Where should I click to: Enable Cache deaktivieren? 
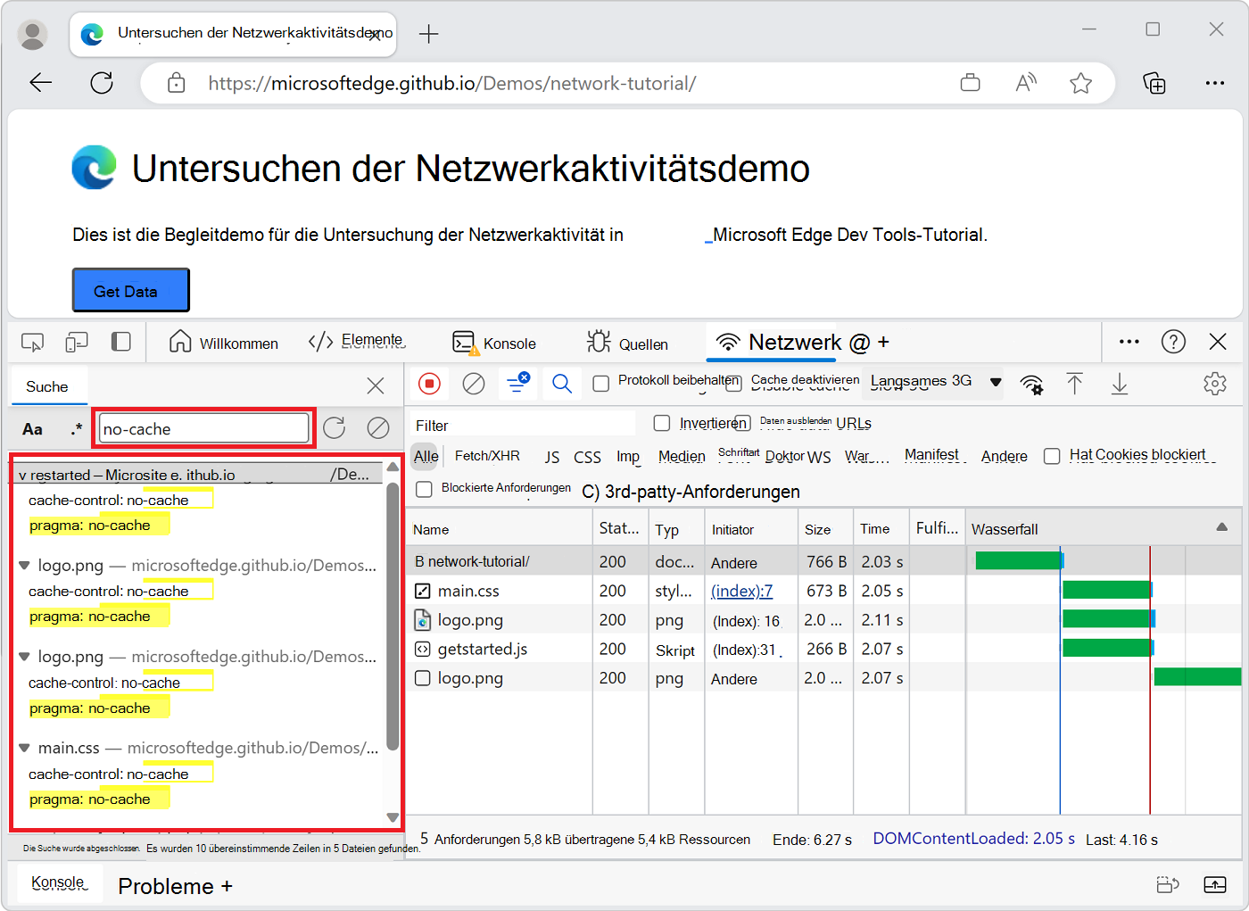734,382
